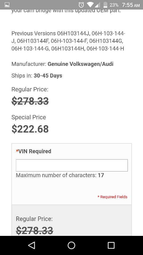Tap the Android back navigation icon
The image size is (143, 255).
click(32, 245)
